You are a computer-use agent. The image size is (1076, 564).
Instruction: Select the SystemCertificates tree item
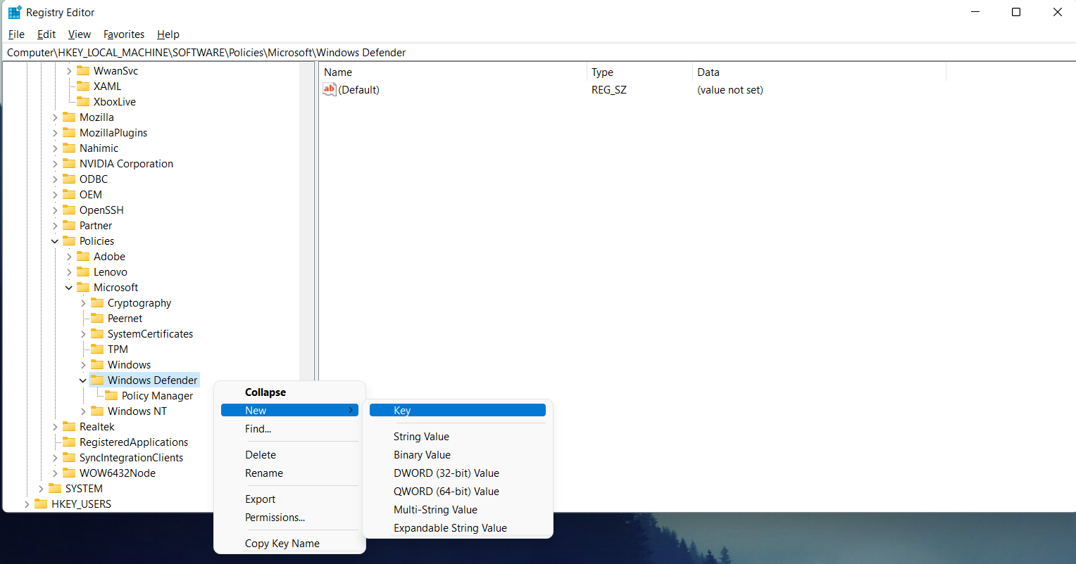pyautogui.click(x=150, y=334)
